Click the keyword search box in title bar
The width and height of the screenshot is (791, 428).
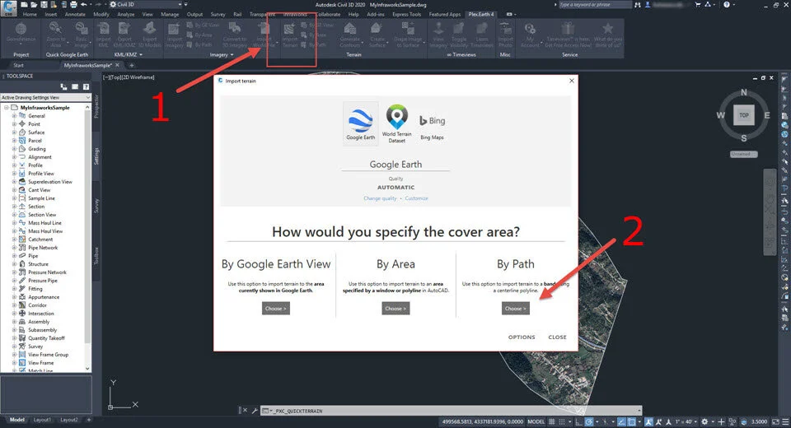(595, 5)
